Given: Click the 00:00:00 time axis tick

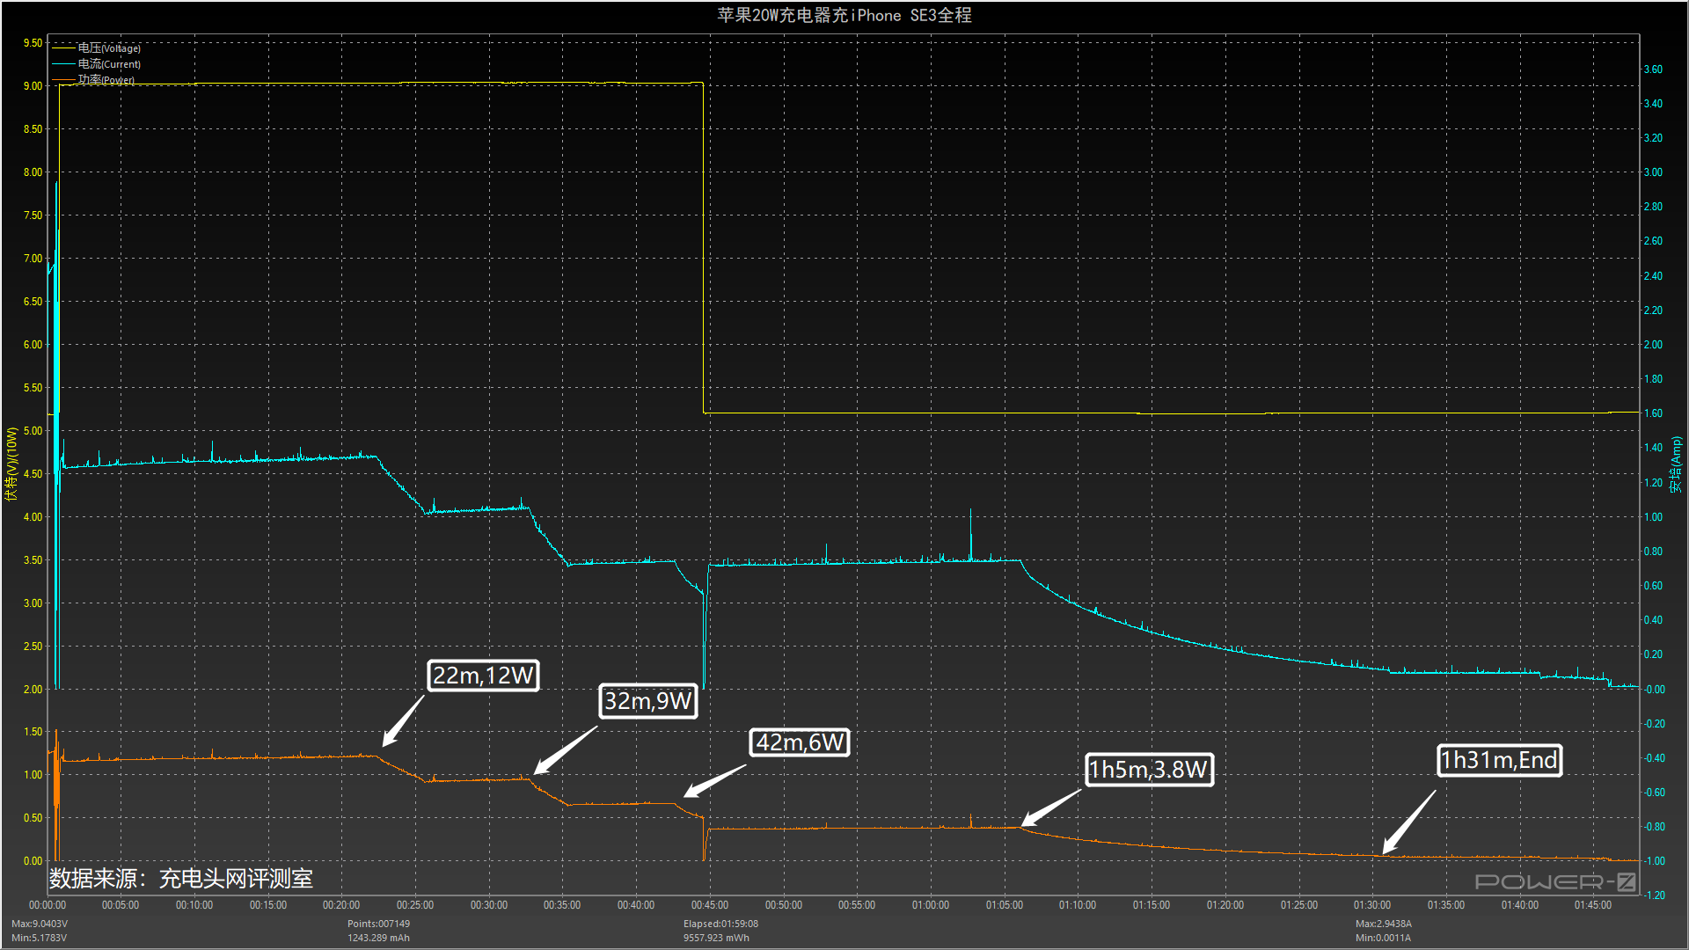Looking at the screenshot, I should point(48,905).
